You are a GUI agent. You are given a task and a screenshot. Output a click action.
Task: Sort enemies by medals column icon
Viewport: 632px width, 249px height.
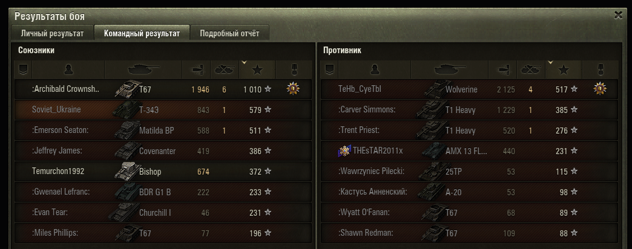600,70
